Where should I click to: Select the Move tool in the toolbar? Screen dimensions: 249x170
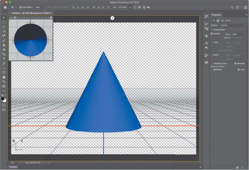tap(4, 17)
